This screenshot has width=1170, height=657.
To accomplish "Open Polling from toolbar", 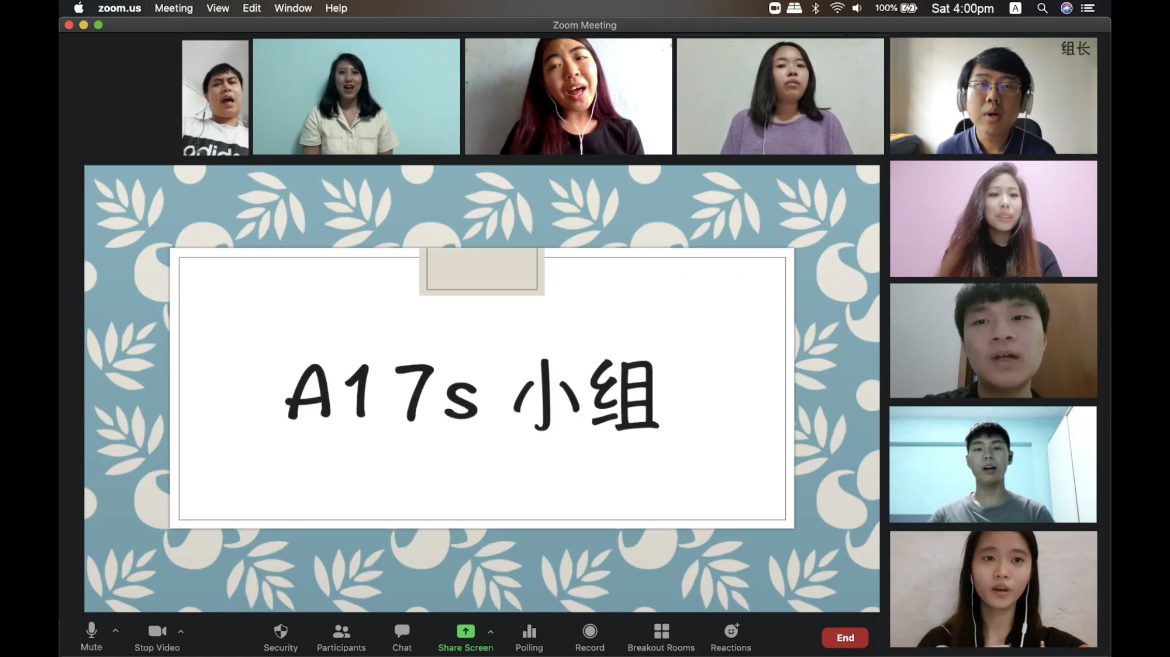I will click(x=529, y=637).
